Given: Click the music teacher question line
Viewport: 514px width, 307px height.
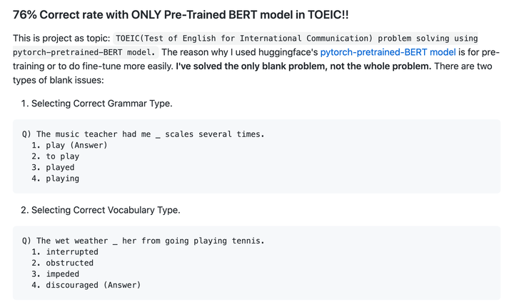Looking at the screenshot, I should 143,134.
